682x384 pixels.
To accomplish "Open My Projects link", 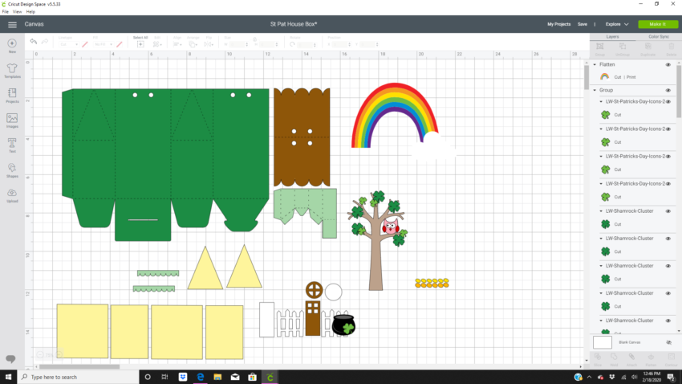I will (x=558, y=24).
